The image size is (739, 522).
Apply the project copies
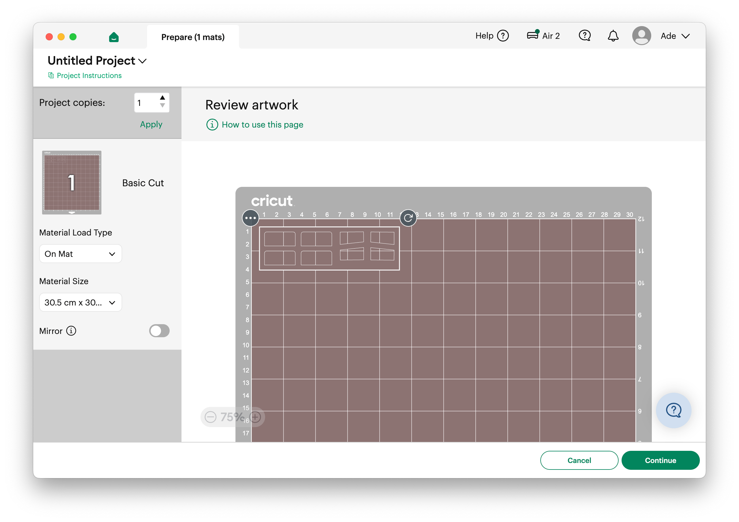pos(151,125)
